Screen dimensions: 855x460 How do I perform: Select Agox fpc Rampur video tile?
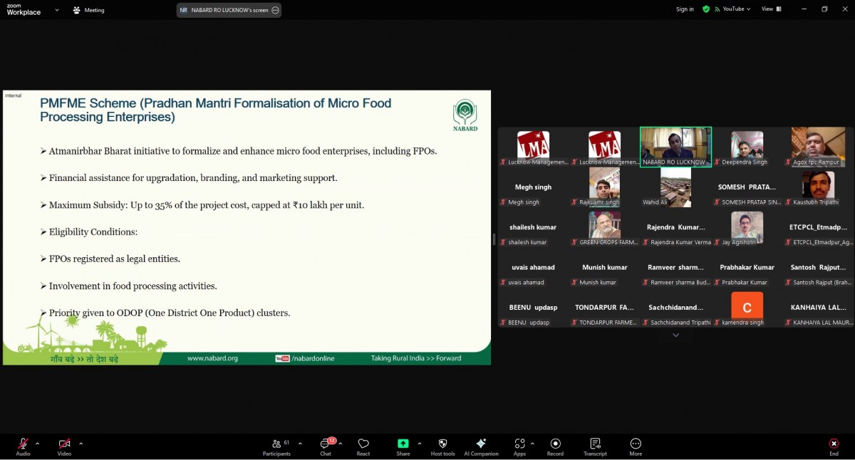coord(818,147)
